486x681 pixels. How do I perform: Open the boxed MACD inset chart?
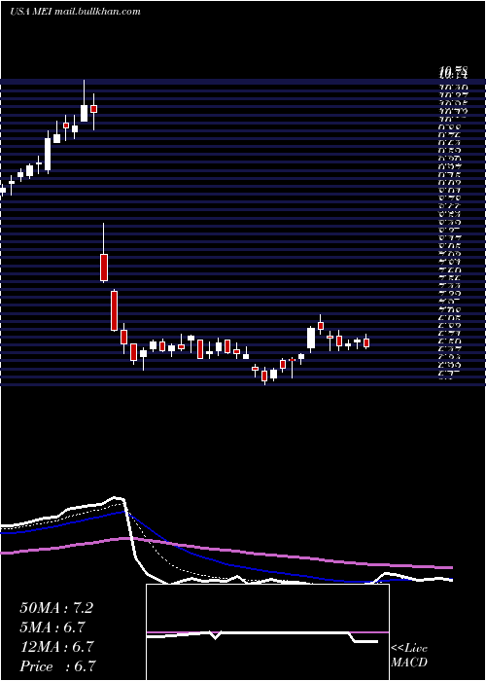(x=267, y=632)
